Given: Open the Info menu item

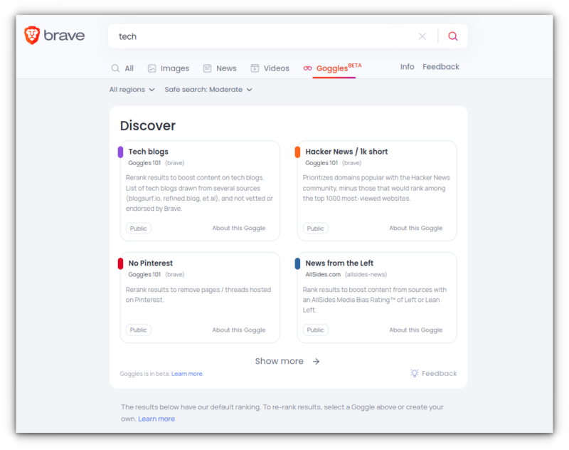Looking at the screenshot, I should click(408, 66).
